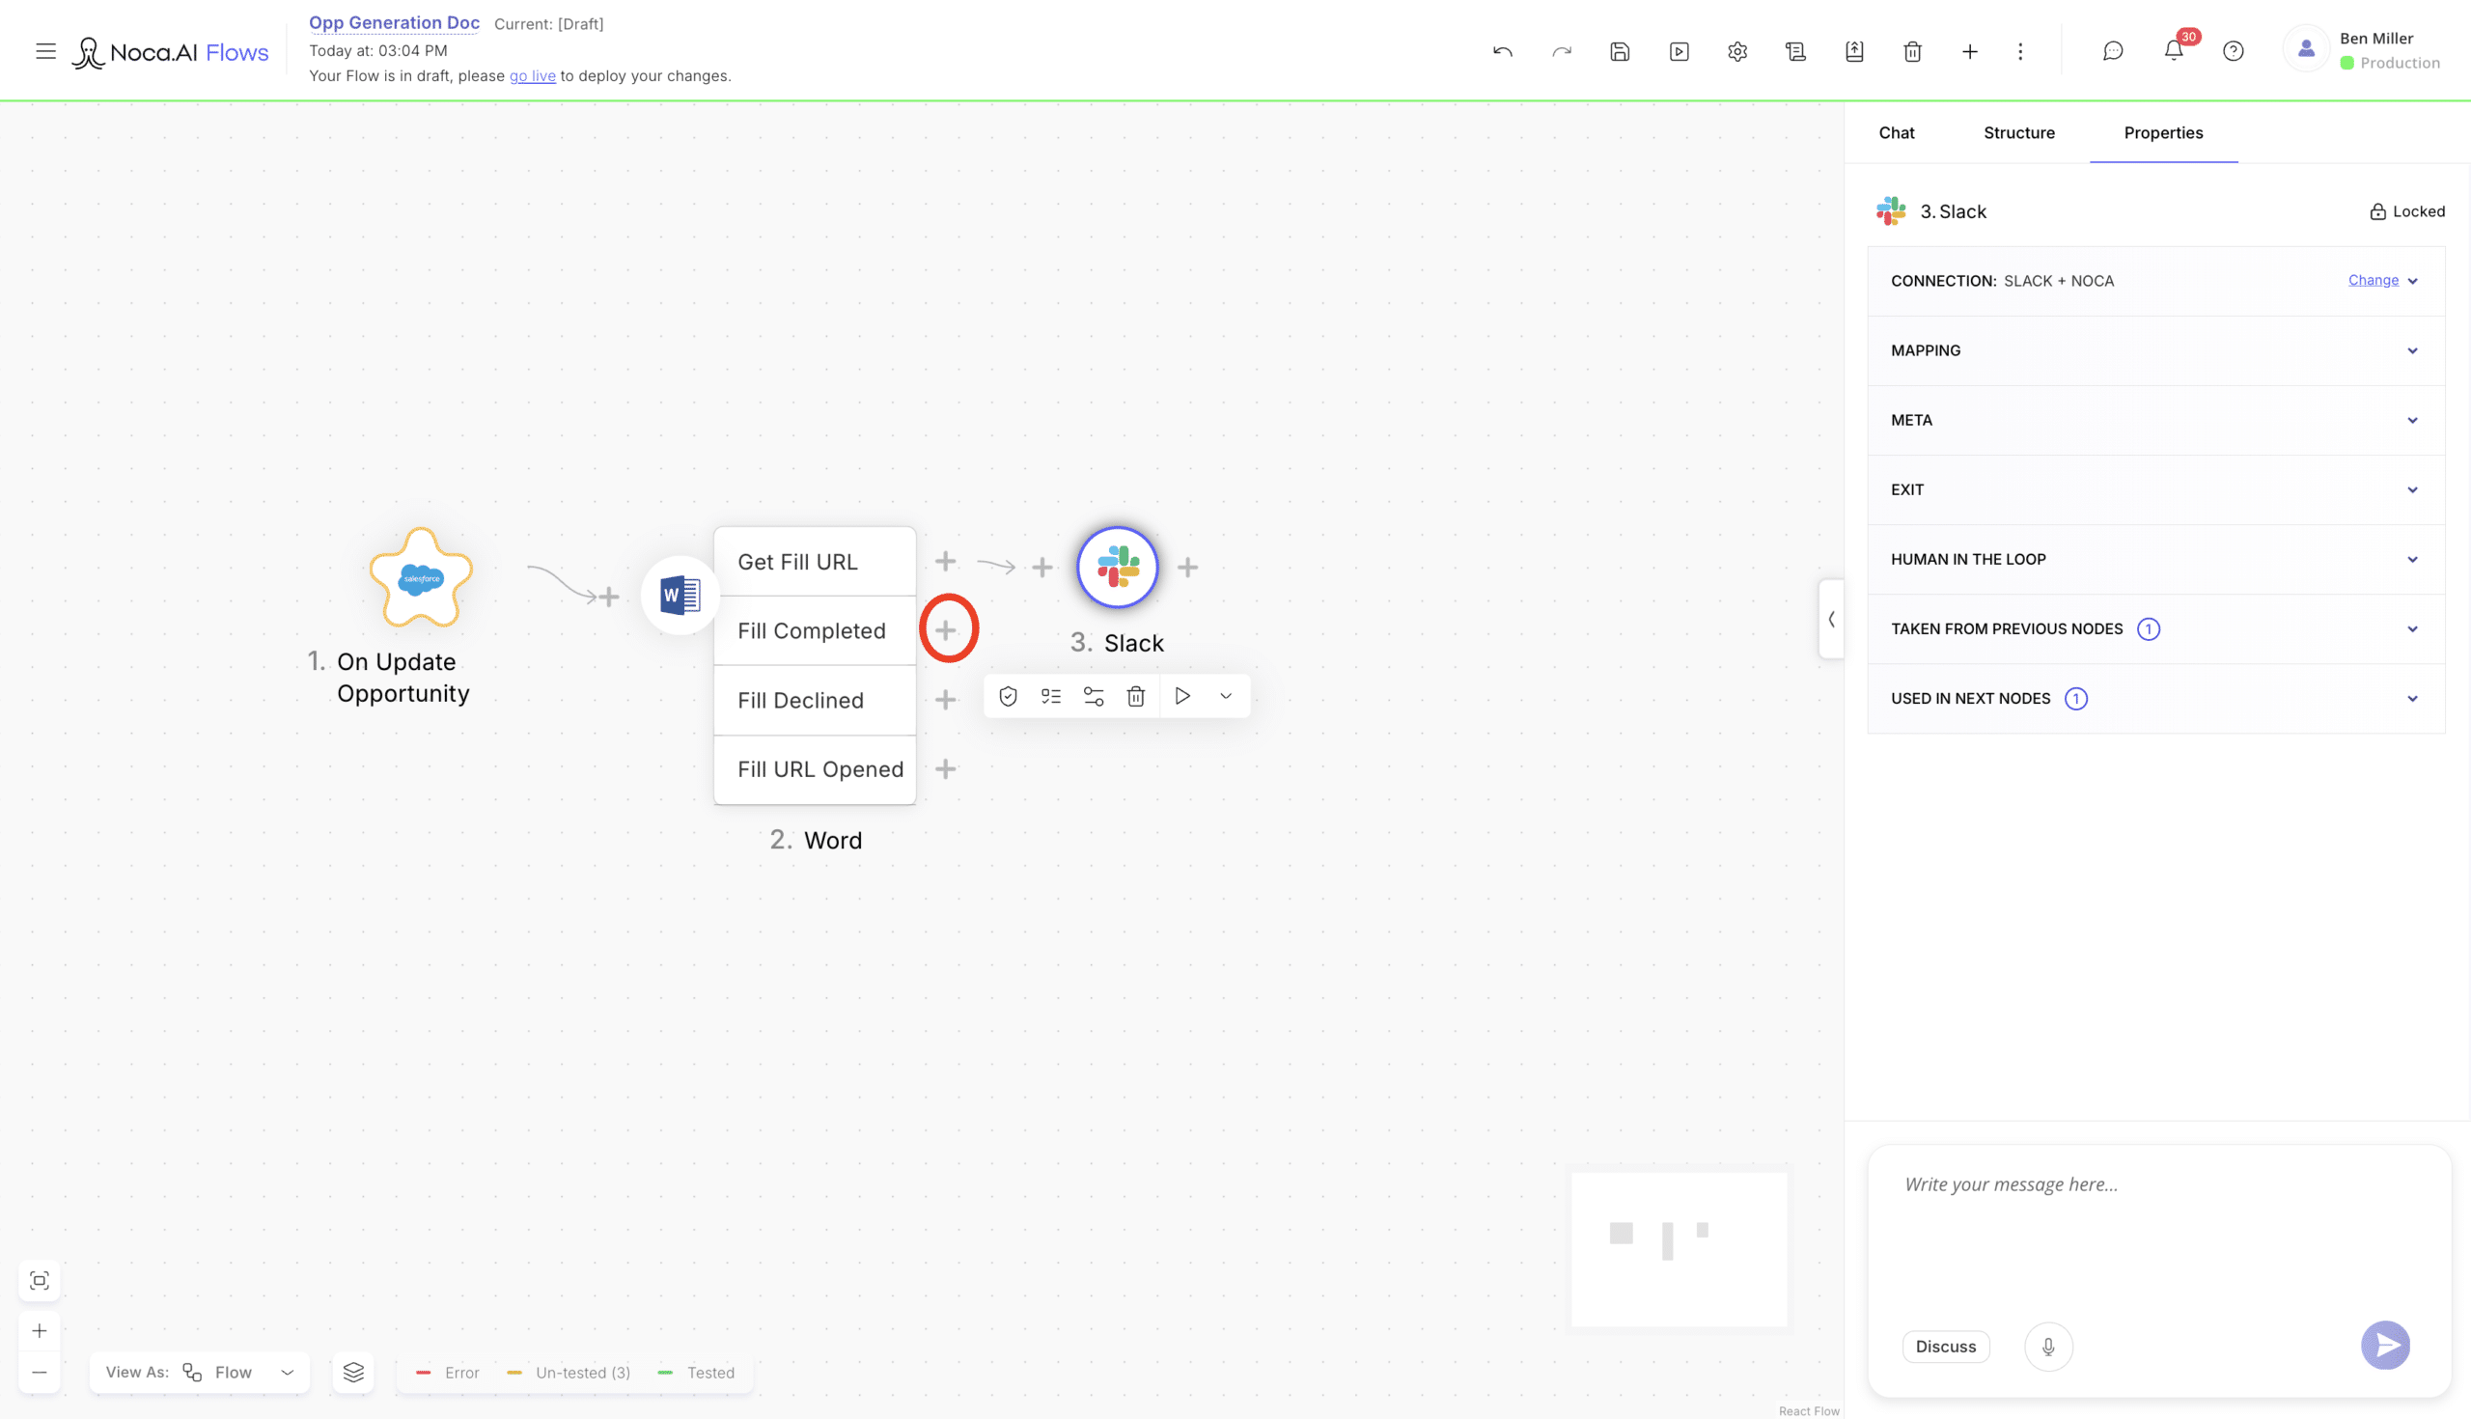Delete Slack node via node trash icon
2471x1419 pixels.
pos(1135,696)
